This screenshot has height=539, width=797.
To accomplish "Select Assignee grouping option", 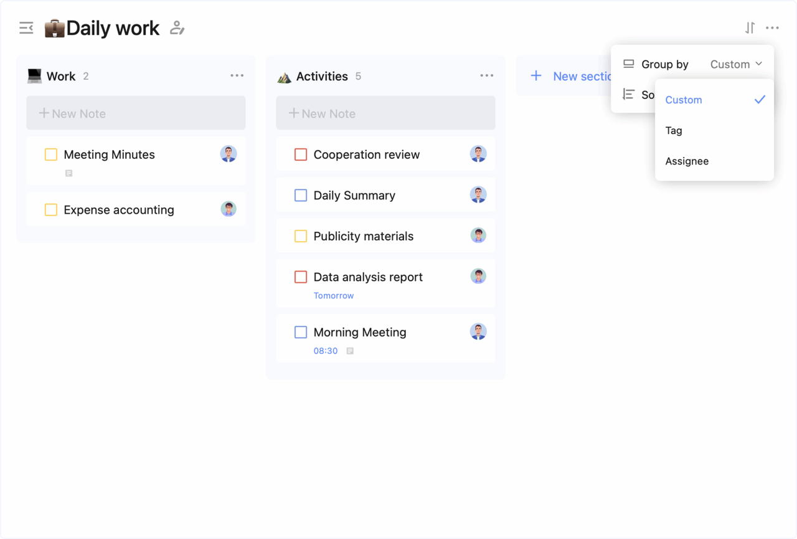I will click(687, 161).
